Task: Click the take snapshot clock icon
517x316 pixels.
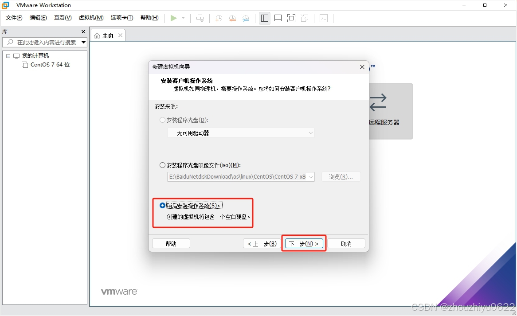Action: (219, 18)
